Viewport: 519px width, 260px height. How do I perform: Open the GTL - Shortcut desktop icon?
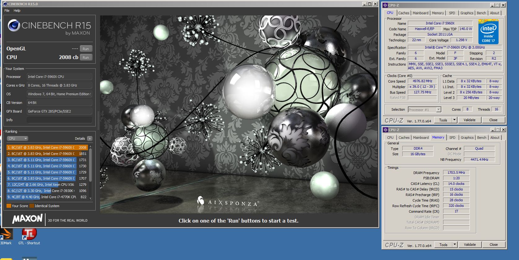point(29,237)
